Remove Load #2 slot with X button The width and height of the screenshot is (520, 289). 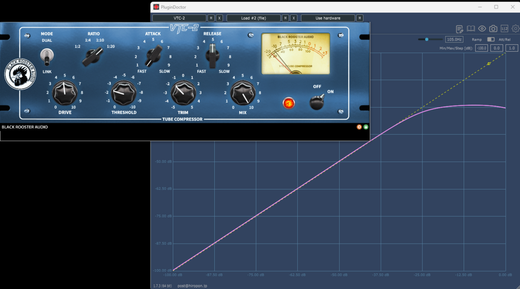pyautogui.click(x=294, y=18)
